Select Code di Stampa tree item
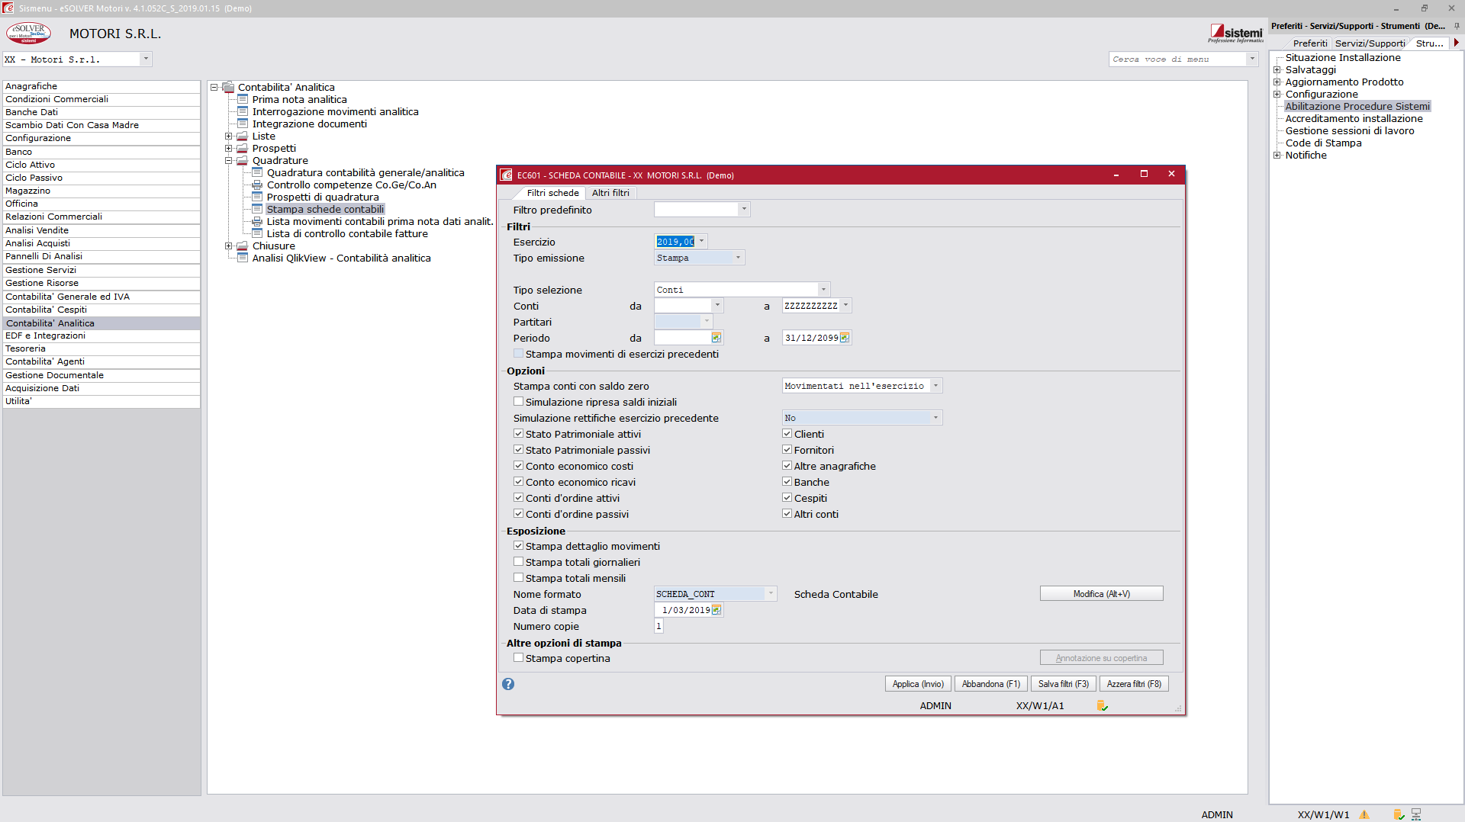The height and width of the screenshot is (822, 1465). [1323, 143]
